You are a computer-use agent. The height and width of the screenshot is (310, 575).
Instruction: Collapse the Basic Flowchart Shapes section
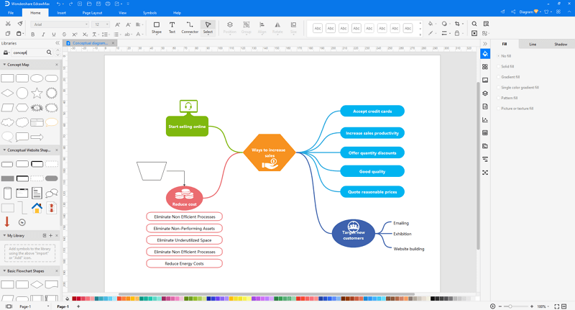coord(4,270)
